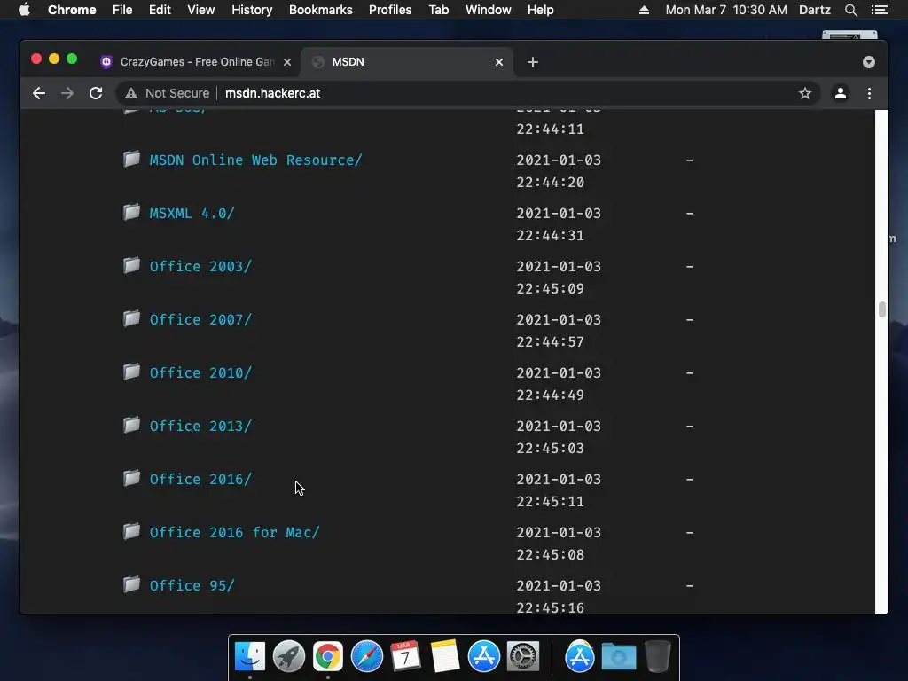Image resolution: width=908 pixels, height=681 pixels.
Task: Click folder icon beside Office 95
Action: click(x=131, y=585)
